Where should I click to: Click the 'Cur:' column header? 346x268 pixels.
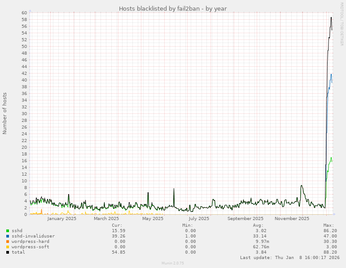click(117, 225)
